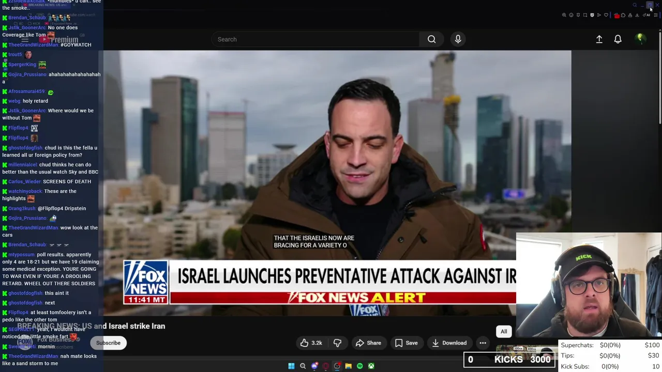Screen dimensions: 662x372
Task: Click the shield ad-blocker toolbar icon
Action: (x=592, y=15)
